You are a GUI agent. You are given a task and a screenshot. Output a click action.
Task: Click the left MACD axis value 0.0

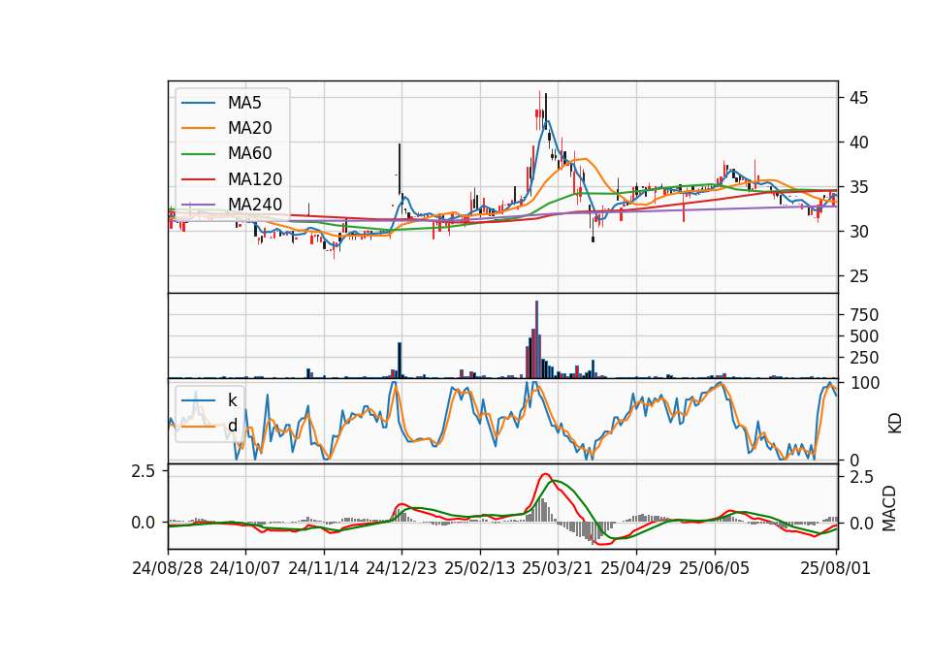coord(143,523)
